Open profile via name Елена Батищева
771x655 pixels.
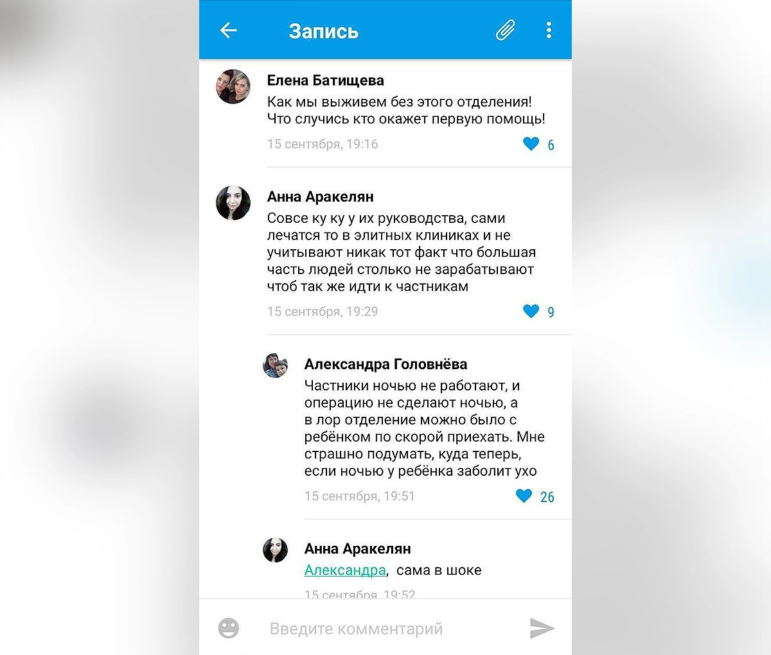(326, 81)
